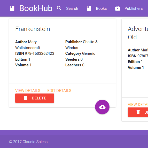This screenshot has width=148, height=148.
Task: Open the Search nav item
Action: (72, 9)
